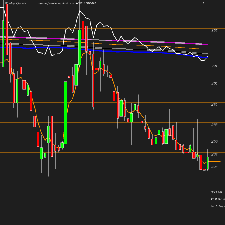225x225 pixels.
Task: Click the 250 price axis label
Action: (214, 141)
